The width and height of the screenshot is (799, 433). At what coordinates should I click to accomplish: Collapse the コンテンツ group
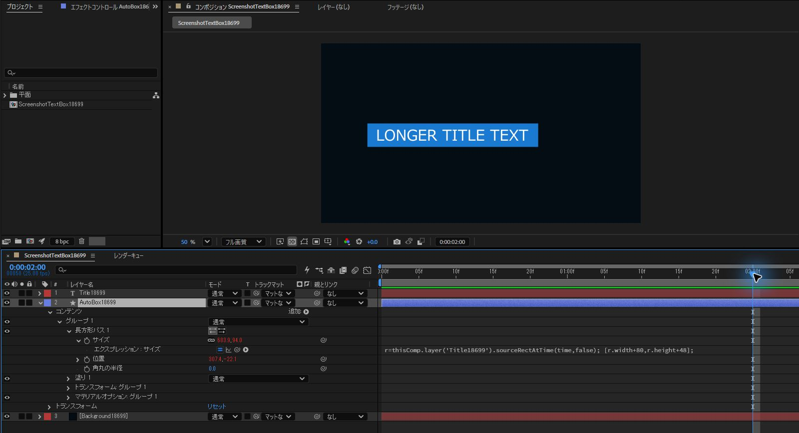point(50,312)
